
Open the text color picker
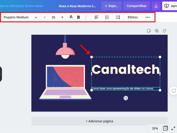[71, 17]
